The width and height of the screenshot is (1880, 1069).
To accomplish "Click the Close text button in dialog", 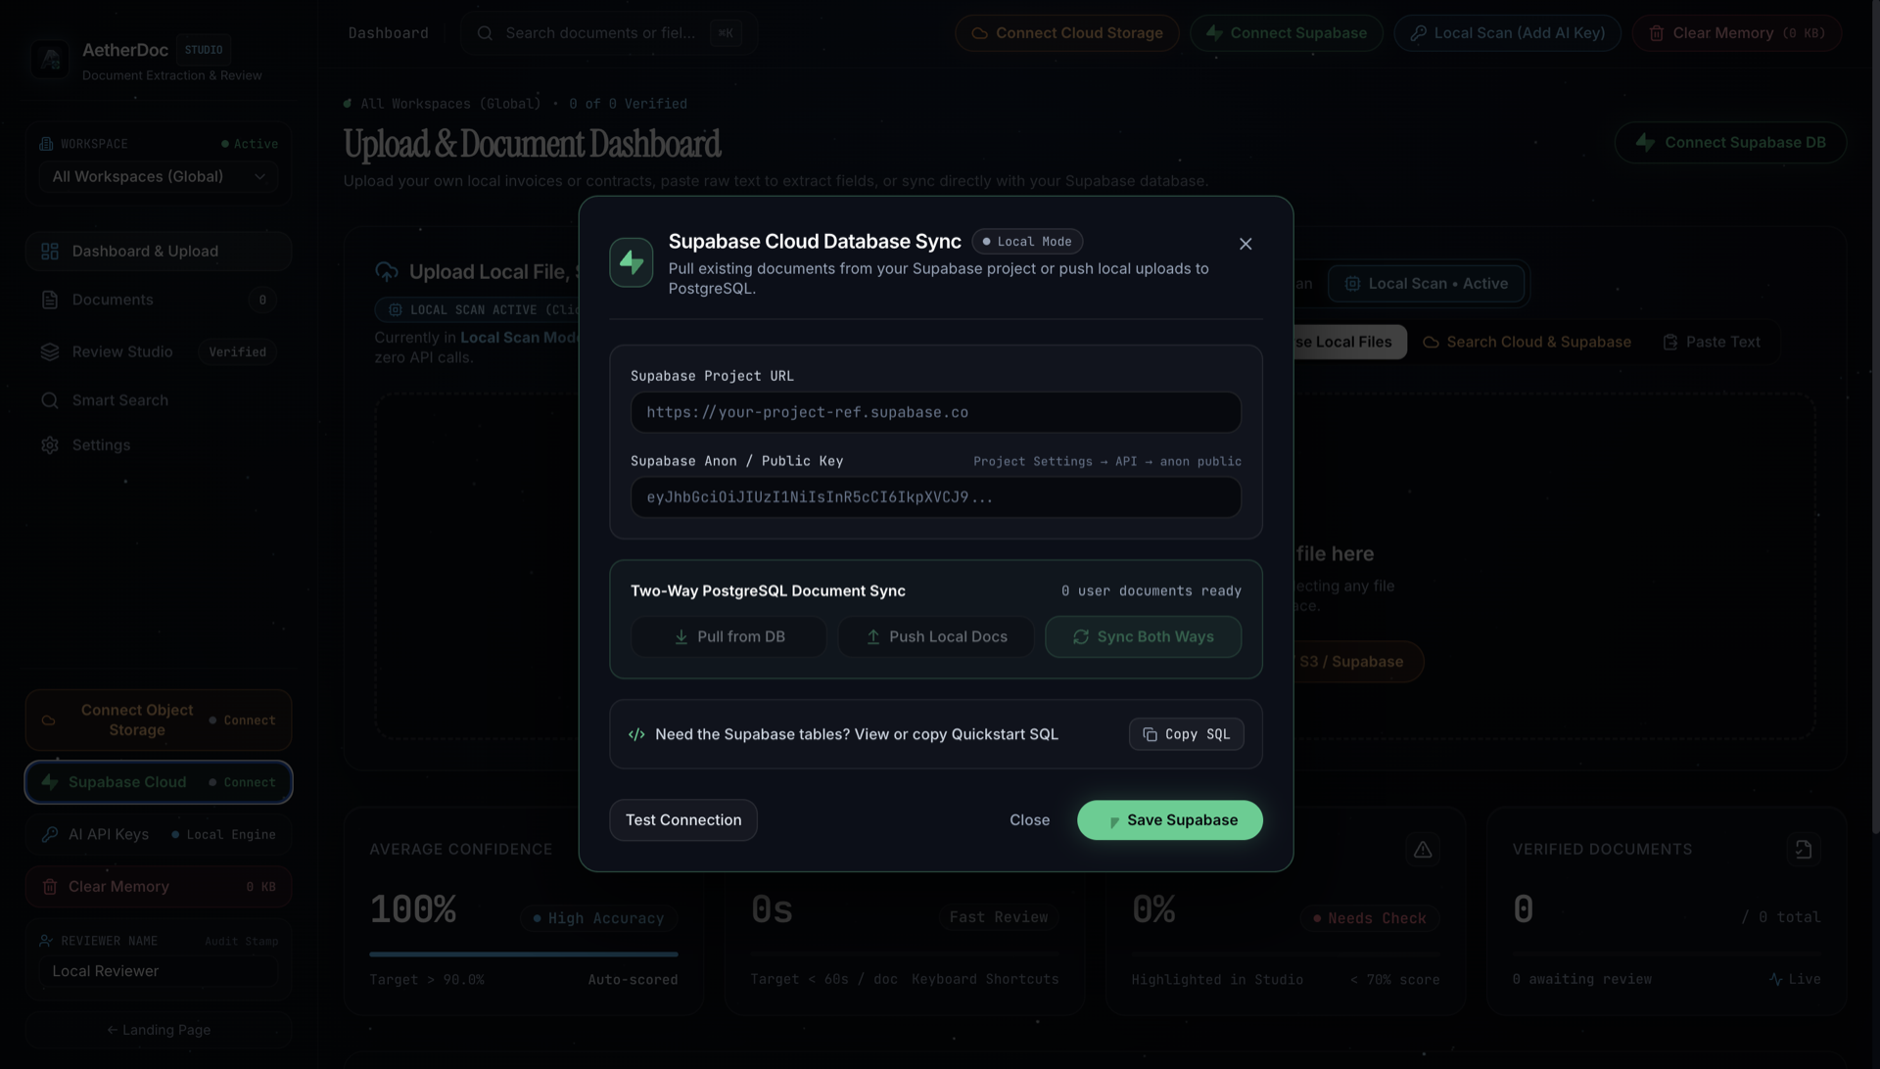I will (1029, 820).
